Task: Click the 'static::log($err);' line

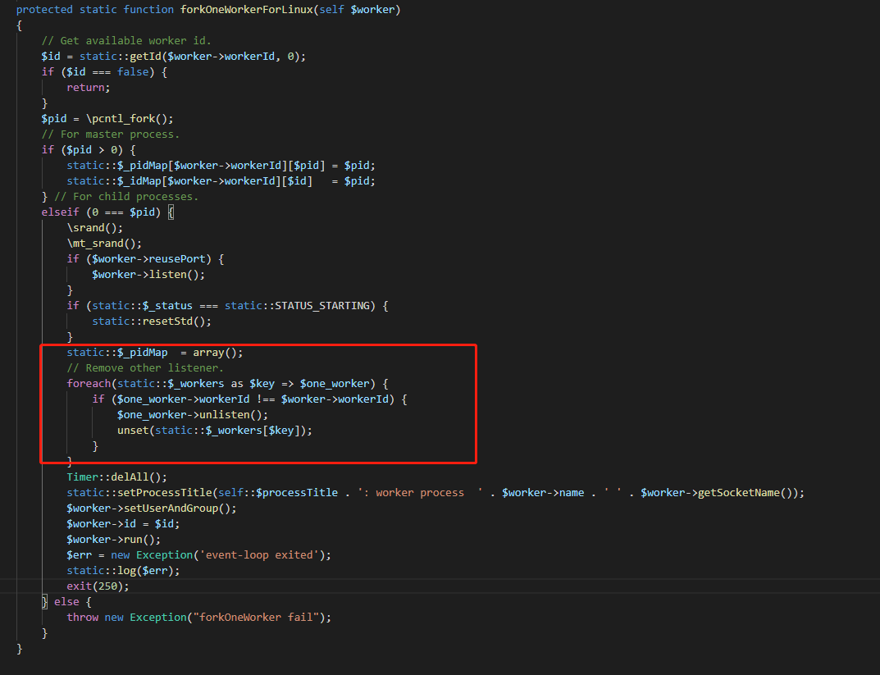Action: 123,571
